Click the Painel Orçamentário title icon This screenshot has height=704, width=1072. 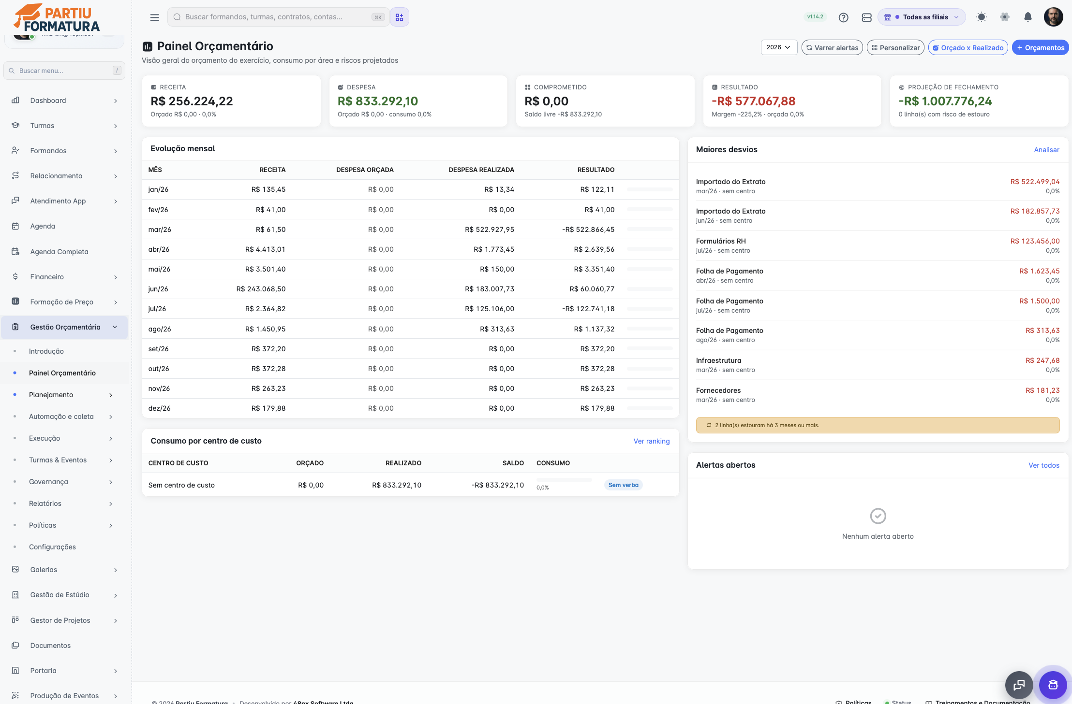(147, 46)
